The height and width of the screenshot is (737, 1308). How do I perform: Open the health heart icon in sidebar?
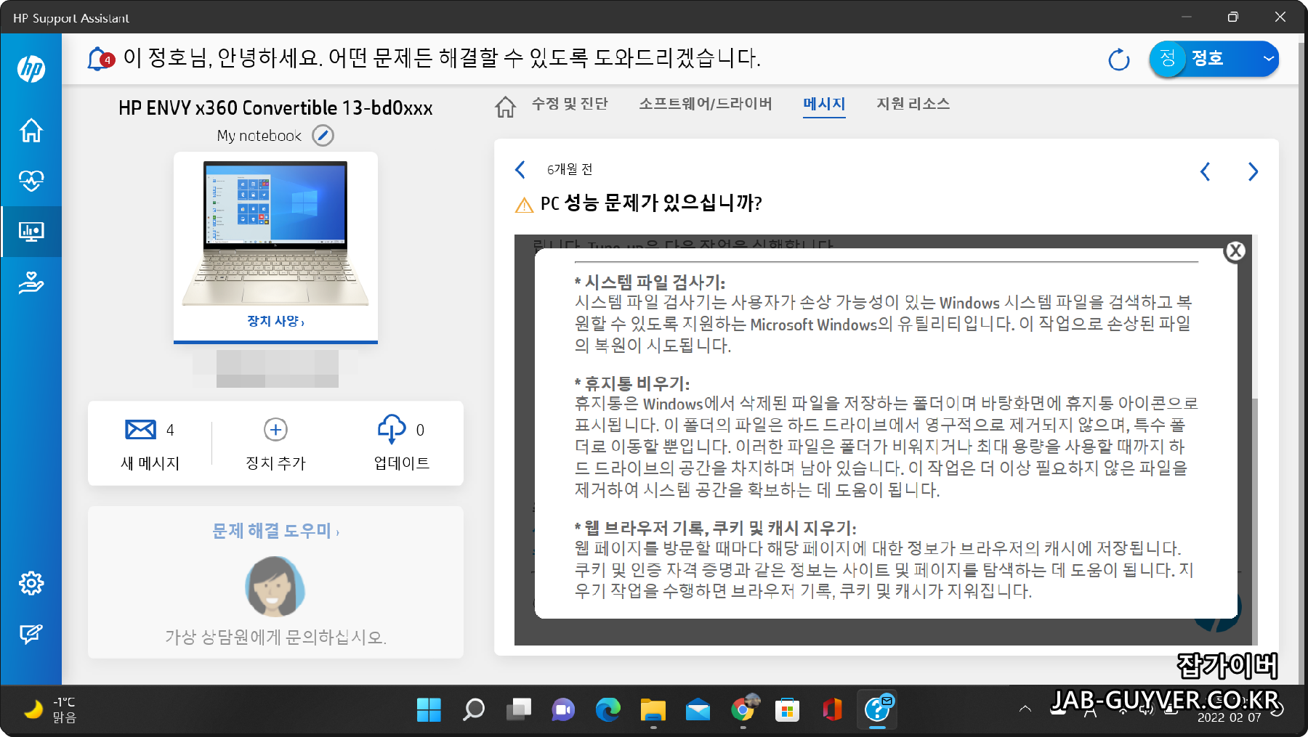(31, 181)
